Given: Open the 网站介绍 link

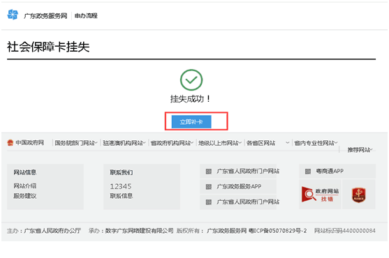Looking at the screenshot, I should tap(25, 185).
